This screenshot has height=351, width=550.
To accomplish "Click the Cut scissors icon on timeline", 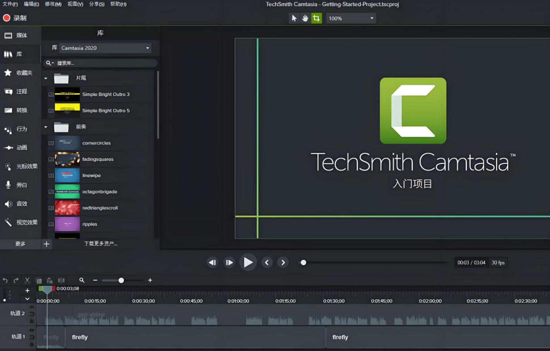I will 27,280.
